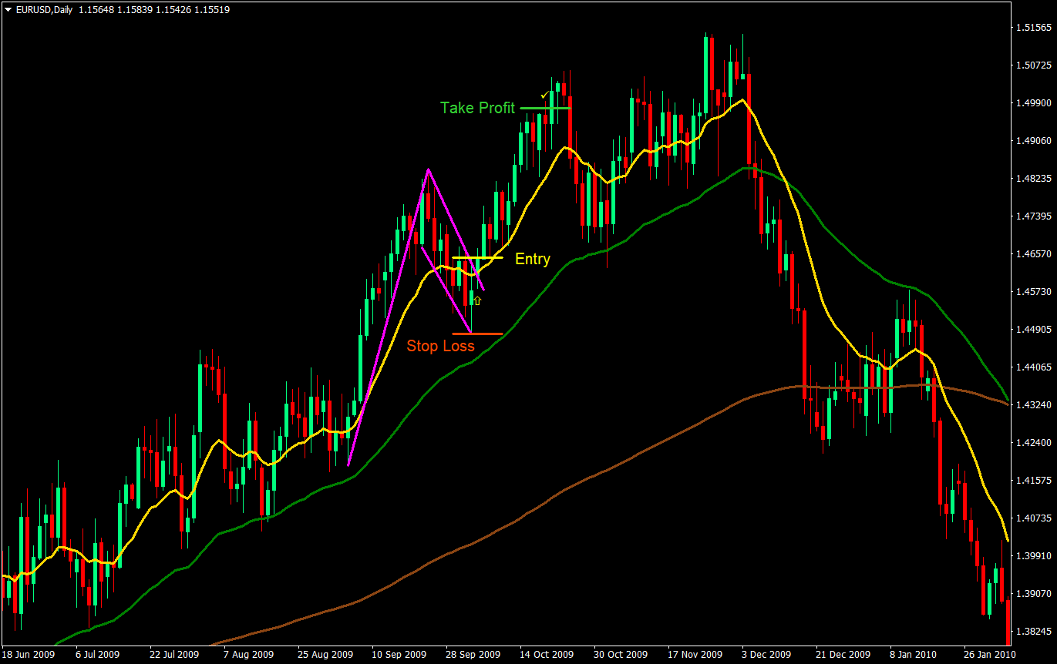The image size is (1057, 664).
Task: Click the Stop Loss text label
Action: pyautogui.click(x=439, y=346)
